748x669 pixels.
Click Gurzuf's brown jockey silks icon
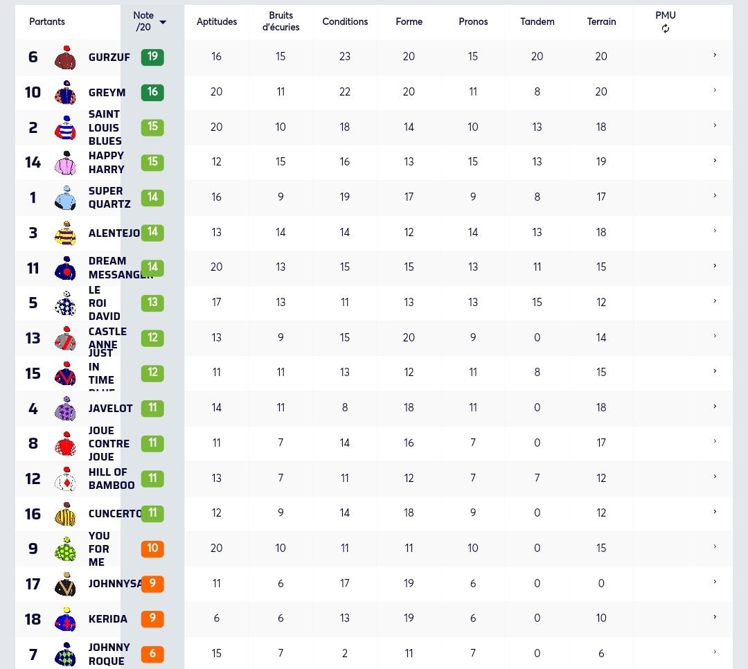pyautogui.click(x=65, y=57)
